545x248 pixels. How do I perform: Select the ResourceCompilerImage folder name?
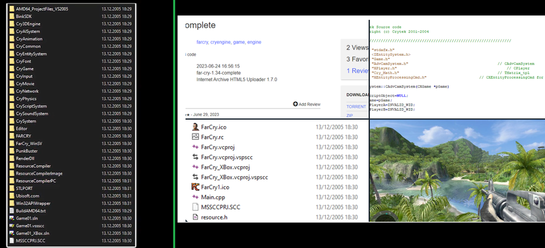[40, 173]
